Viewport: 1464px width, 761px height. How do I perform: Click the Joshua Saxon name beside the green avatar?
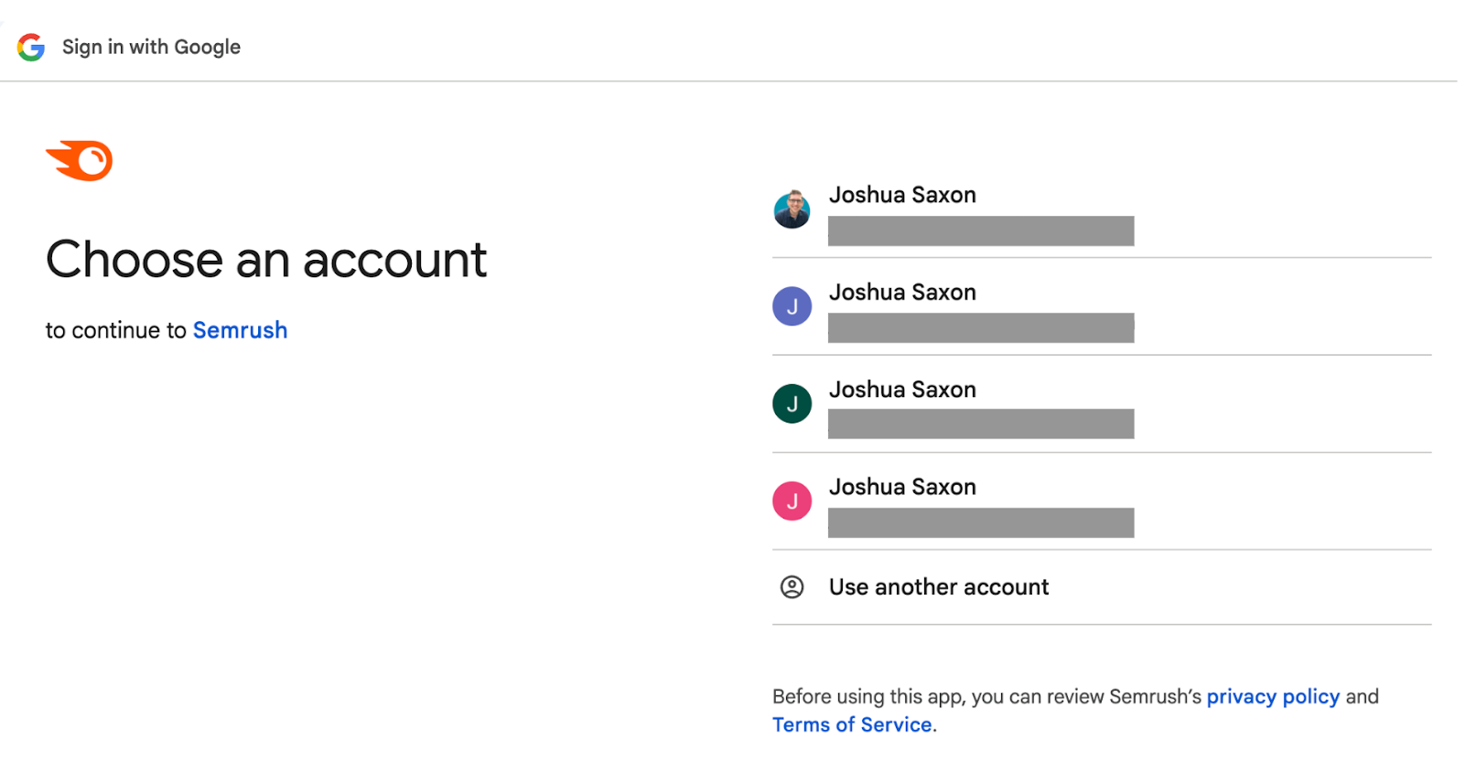(x=902, y=390)
